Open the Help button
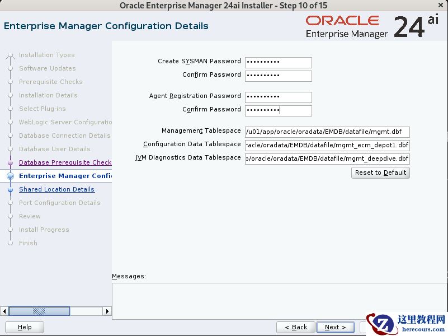This screenshot has width=448, height=336. (x=25, y=327)
